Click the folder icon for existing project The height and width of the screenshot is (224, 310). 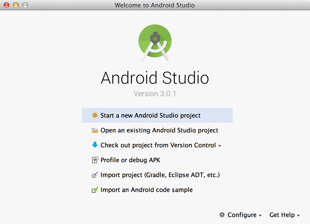pyautogui.click(x=95, y=130)
